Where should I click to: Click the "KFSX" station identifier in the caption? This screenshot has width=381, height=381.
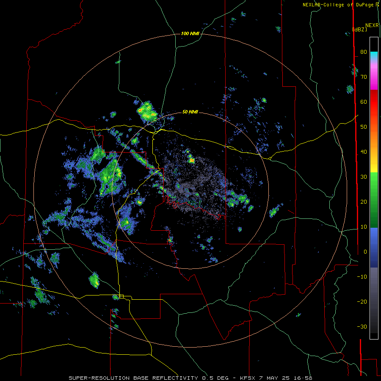point(247,378)
